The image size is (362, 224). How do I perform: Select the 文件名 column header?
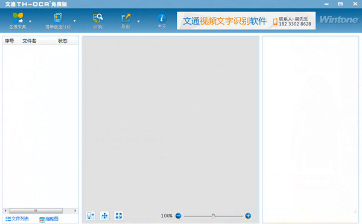30,41
